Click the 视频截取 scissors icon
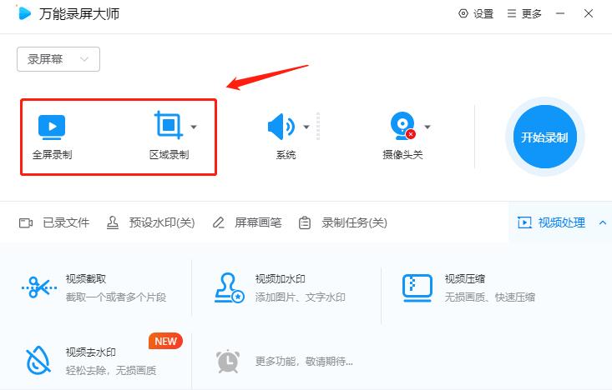This screenshot has height=390, width=612. tap(39, 287)
